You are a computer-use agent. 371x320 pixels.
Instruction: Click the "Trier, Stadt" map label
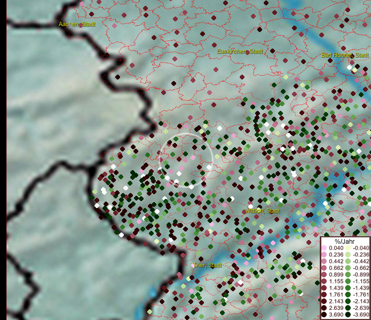tap(208, 265)
